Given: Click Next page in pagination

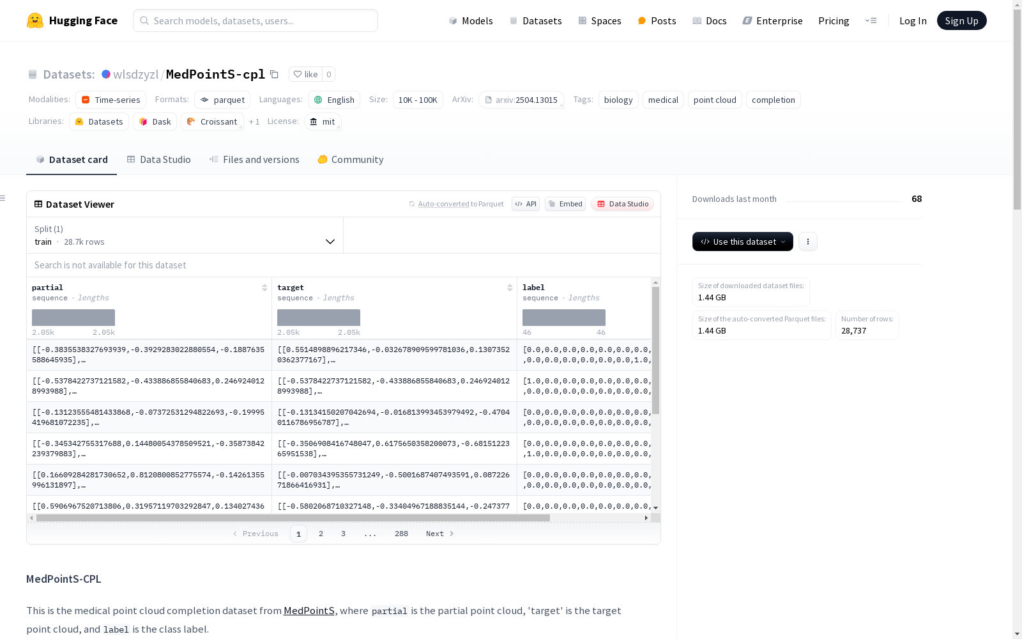Looking at the screenshot, I should click(x=439, y=534).
